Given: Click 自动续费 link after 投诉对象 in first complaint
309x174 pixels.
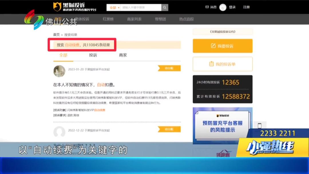Looking at the screenshot, I should [100, 110].
